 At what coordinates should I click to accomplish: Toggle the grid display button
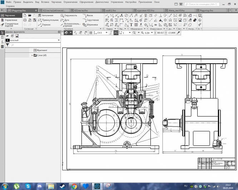[x=91, y=32]
